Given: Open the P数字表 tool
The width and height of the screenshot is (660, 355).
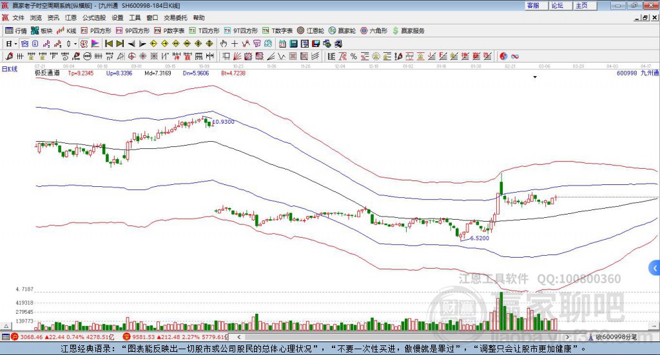Looking at the screenshot, I should pos(170,31).
